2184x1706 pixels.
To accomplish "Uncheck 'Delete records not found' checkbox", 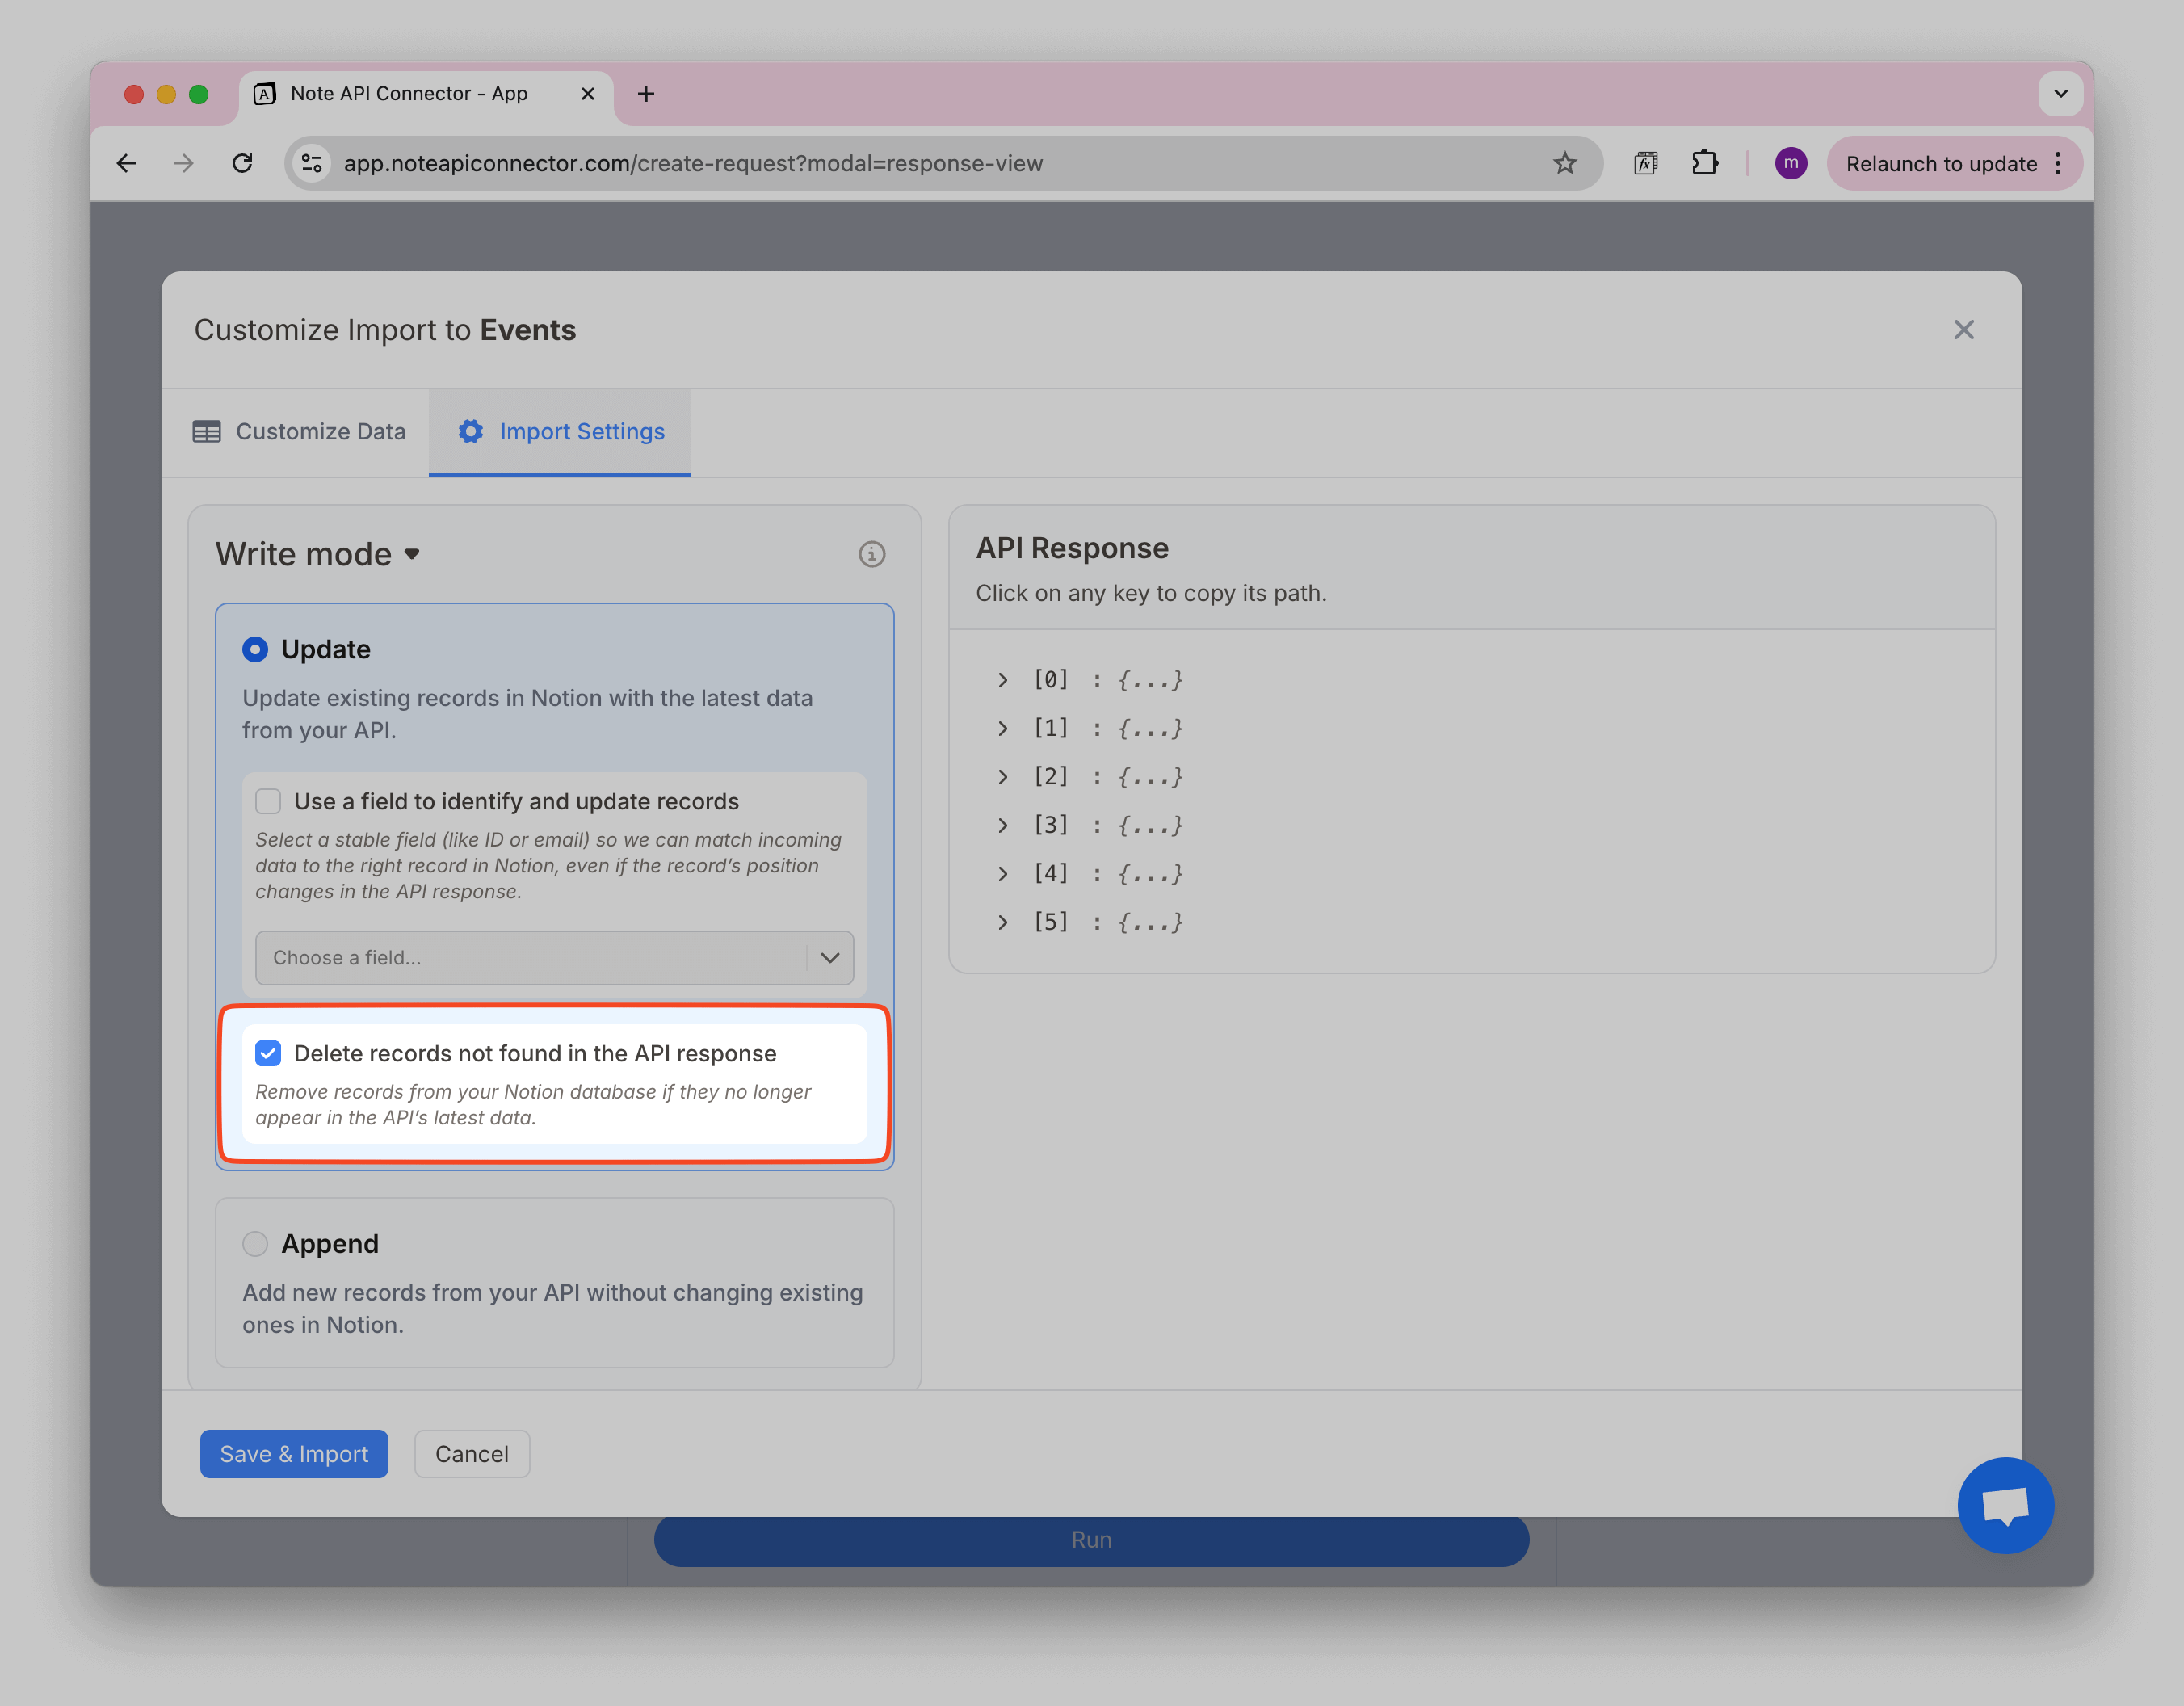I will tap(268, 1053).
